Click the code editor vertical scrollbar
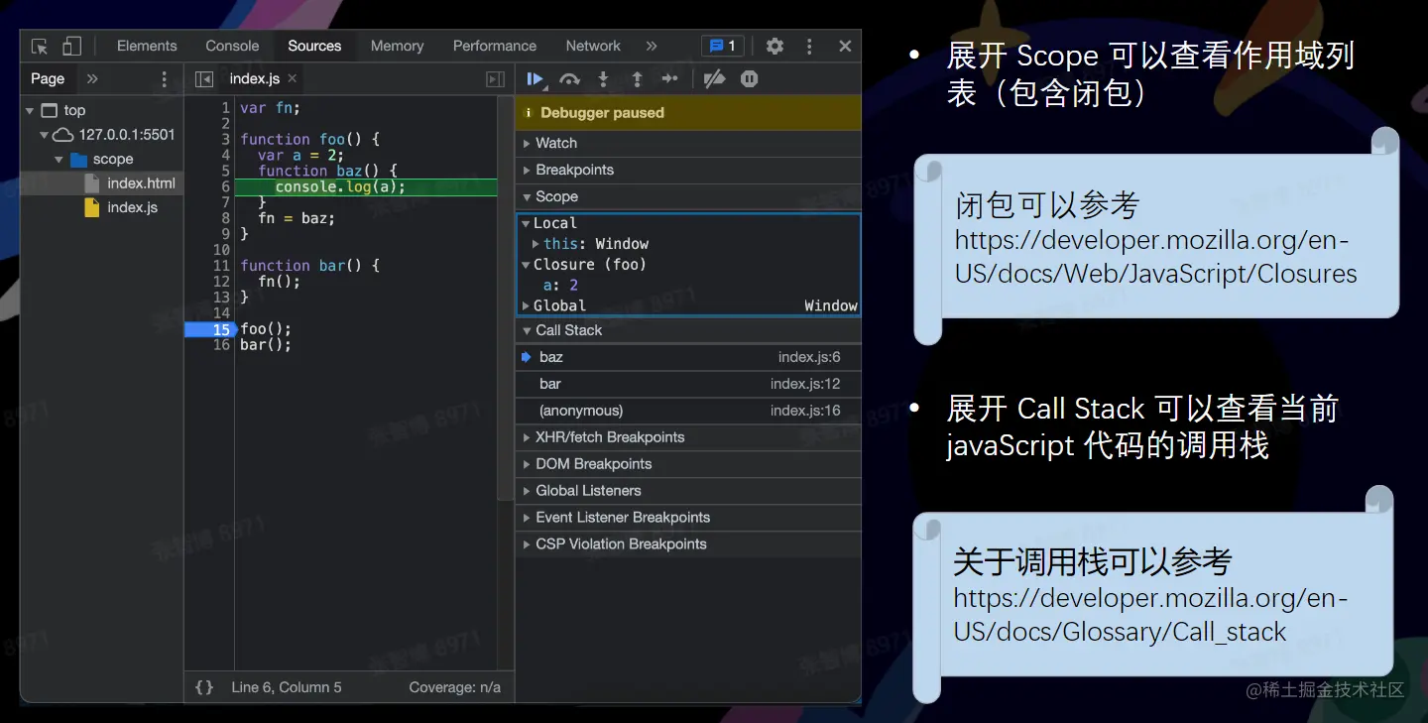The height and width of the screenshot is (723, 1428). 505,298
